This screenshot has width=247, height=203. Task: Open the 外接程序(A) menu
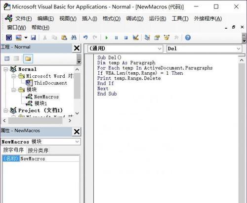[x=208, y=18]
